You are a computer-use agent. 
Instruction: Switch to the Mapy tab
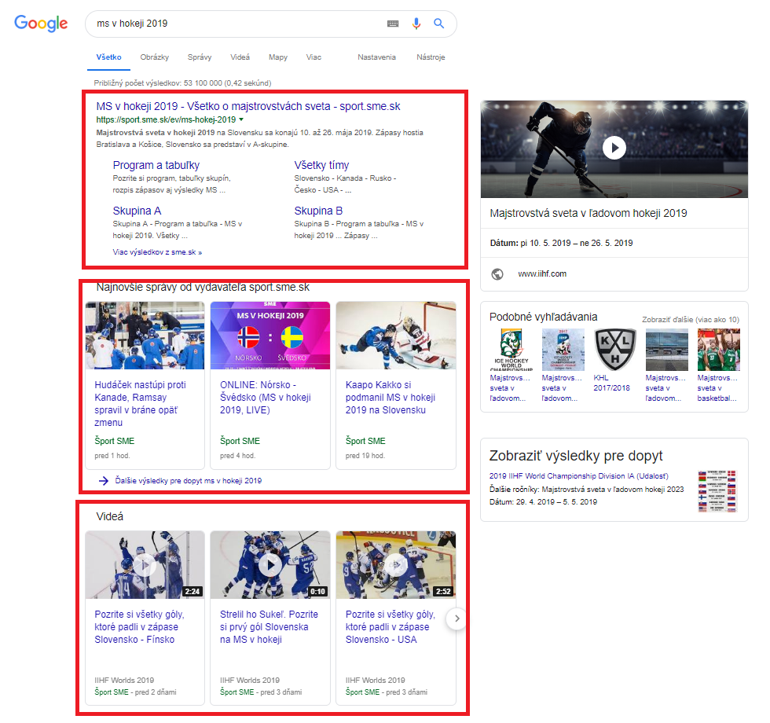point(278,57)
